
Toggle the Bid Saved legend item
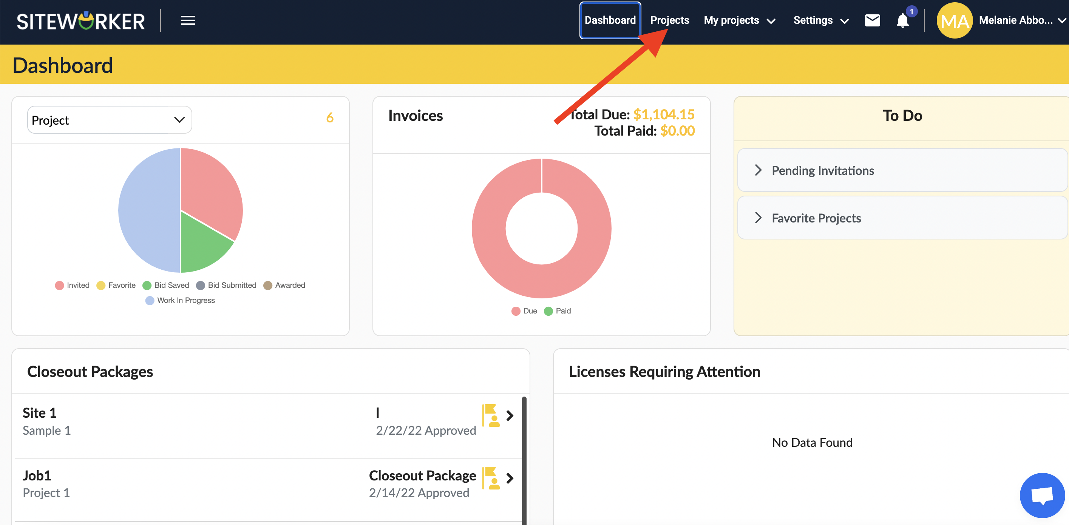[x=165, y=285]
